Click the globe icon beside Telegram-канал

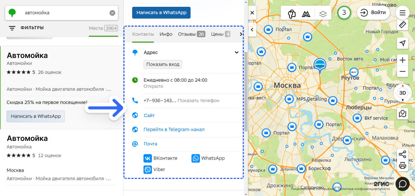tap(135, 130)
